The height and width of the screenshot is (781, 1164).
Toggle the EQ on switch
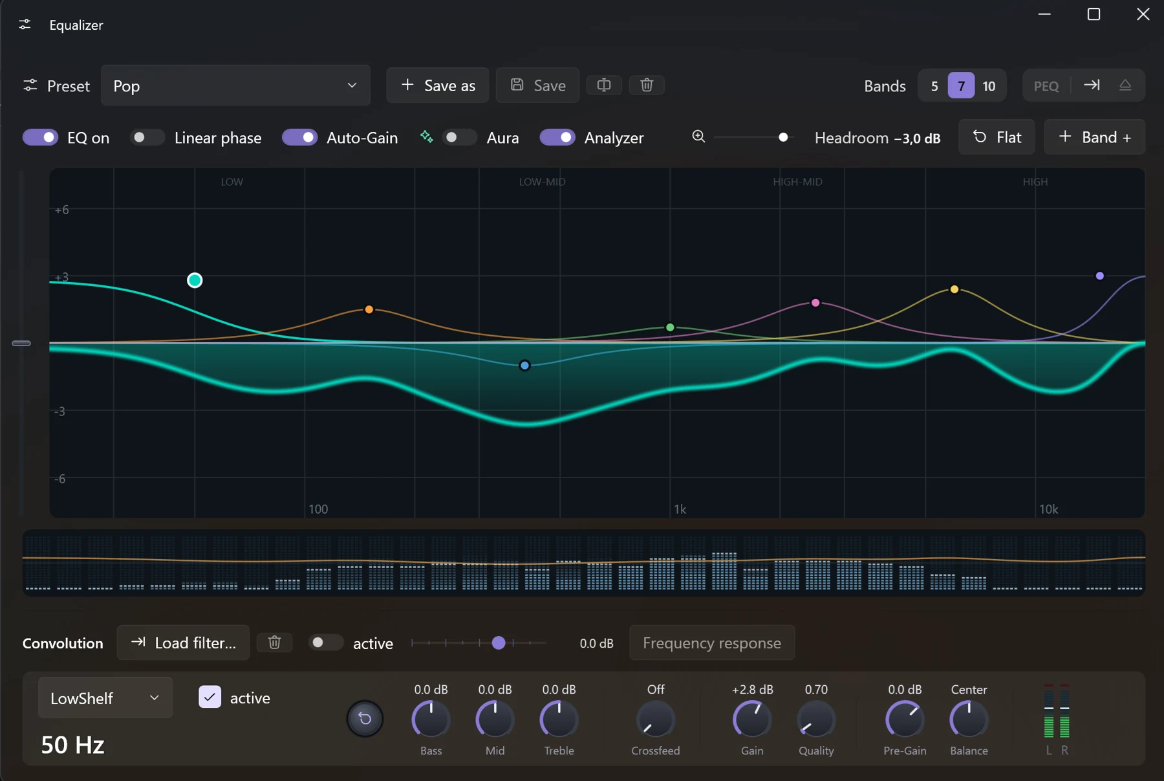pyautogui.click(x=40, y=137)
